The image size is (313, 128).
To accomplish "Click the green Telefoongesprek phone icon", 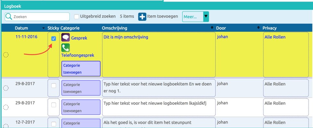I will (65, 48).
